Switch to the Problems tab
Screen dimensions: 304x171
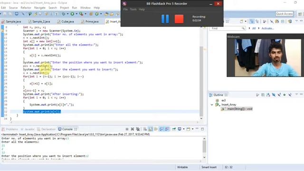pos(10,129)
